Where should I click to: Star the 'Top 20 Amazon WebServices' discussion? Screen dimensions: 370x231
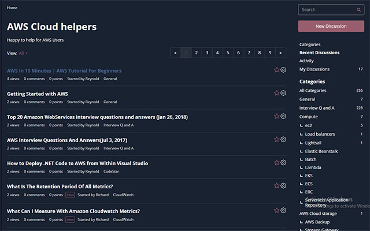click(x=276, y=116)
